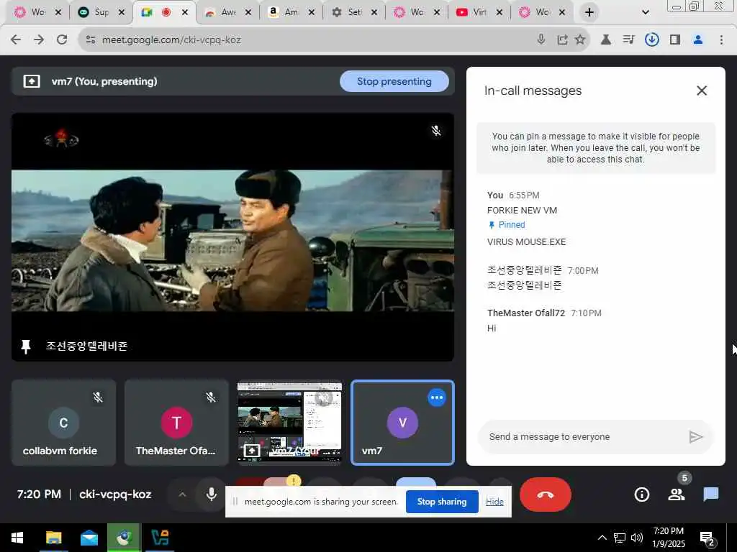Click the pin icon on main video
Viewport: 737px width, 552px height.
[26, 346]
